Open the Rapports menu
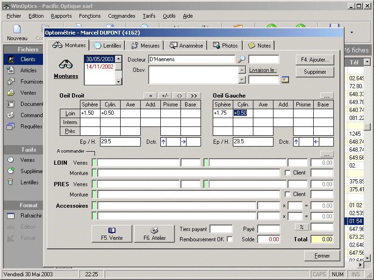 click(x=61, y=16)
